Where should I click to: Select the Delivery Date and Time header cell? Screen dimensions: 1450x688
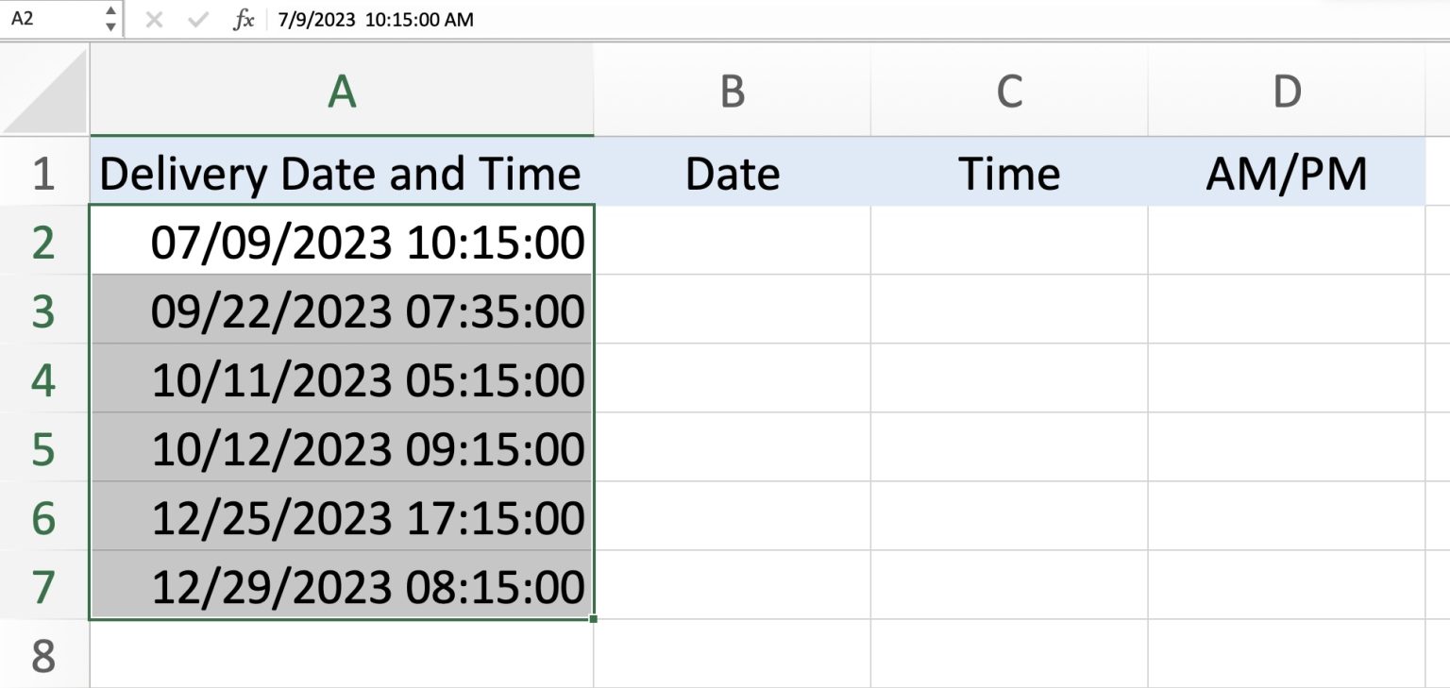coord(340,173)
